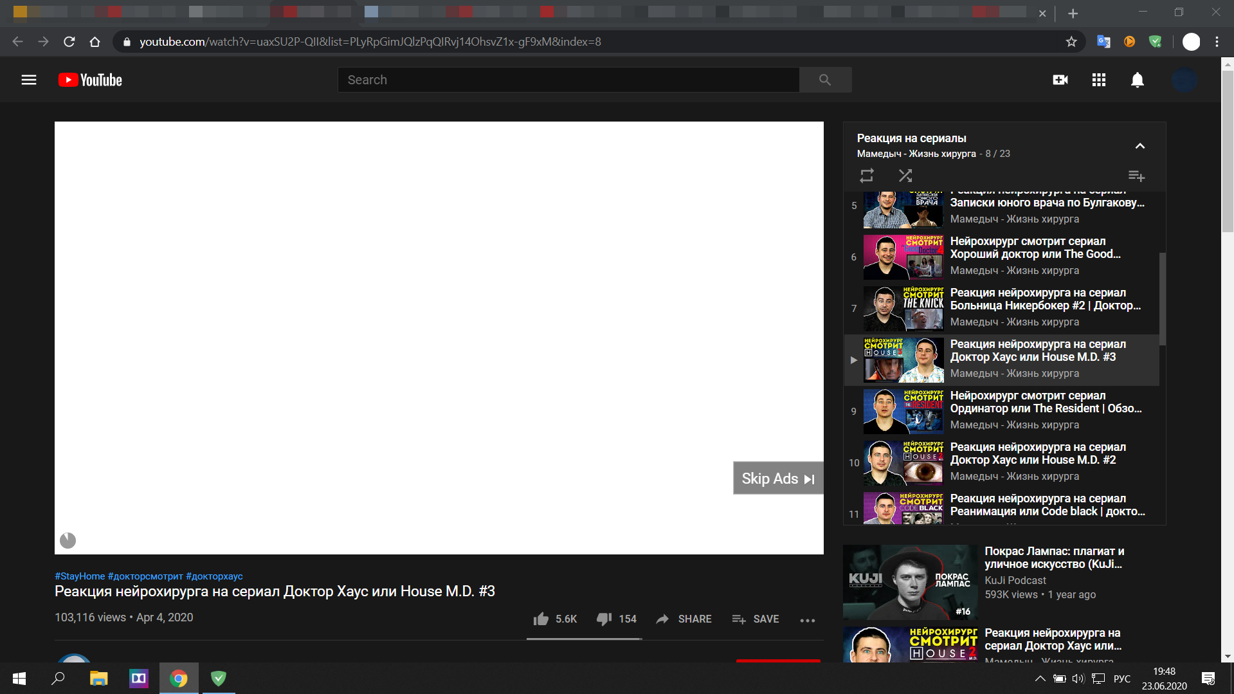The height and width of the screenshot is (694, 1234).
Task: Open the orange play extension icon
Action: click(1129, 42)
